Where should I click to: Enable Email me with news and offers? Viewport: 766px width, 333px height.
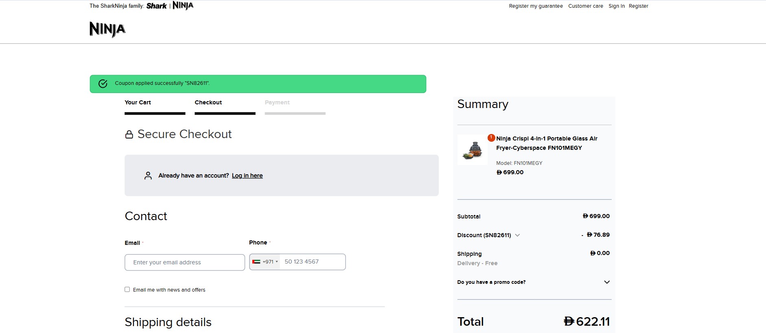click(127, 290)
